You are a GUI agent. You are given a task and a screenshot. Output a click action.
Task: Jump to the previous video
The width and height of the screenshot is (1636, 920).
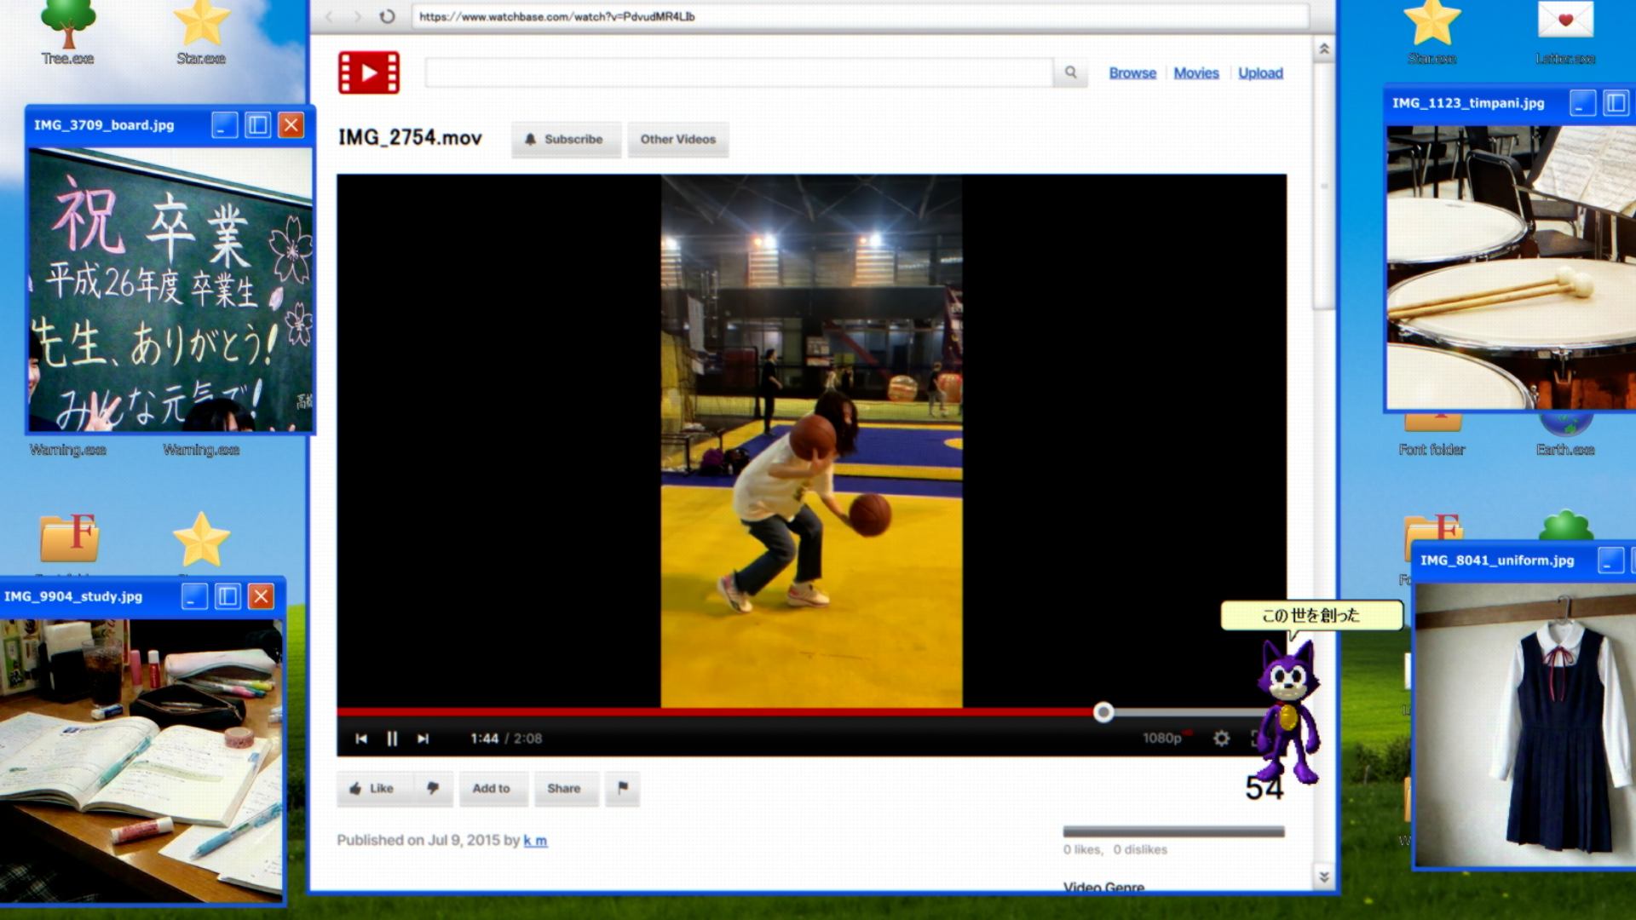click(x=361, y=739)
